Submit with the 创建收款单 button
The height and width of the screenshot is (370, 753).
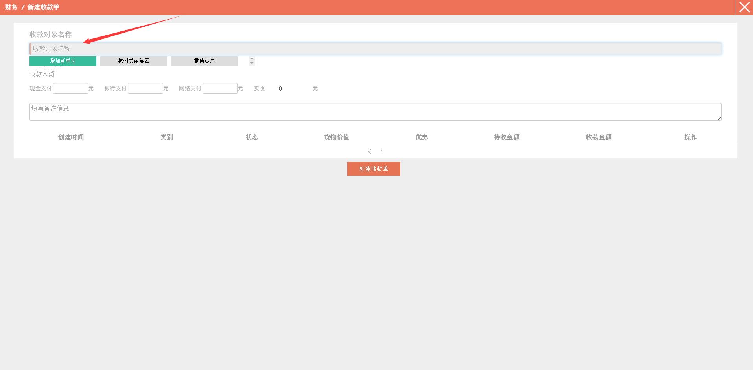374,169
